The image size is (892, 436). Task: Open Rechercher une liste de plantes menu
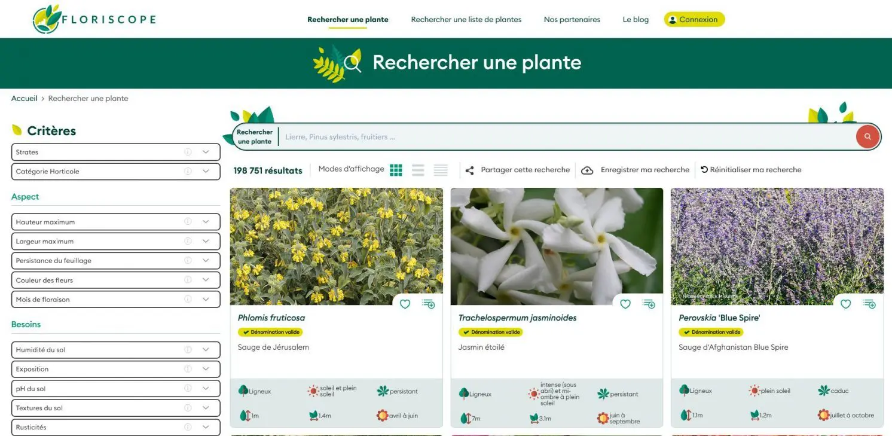coord(466,20)
